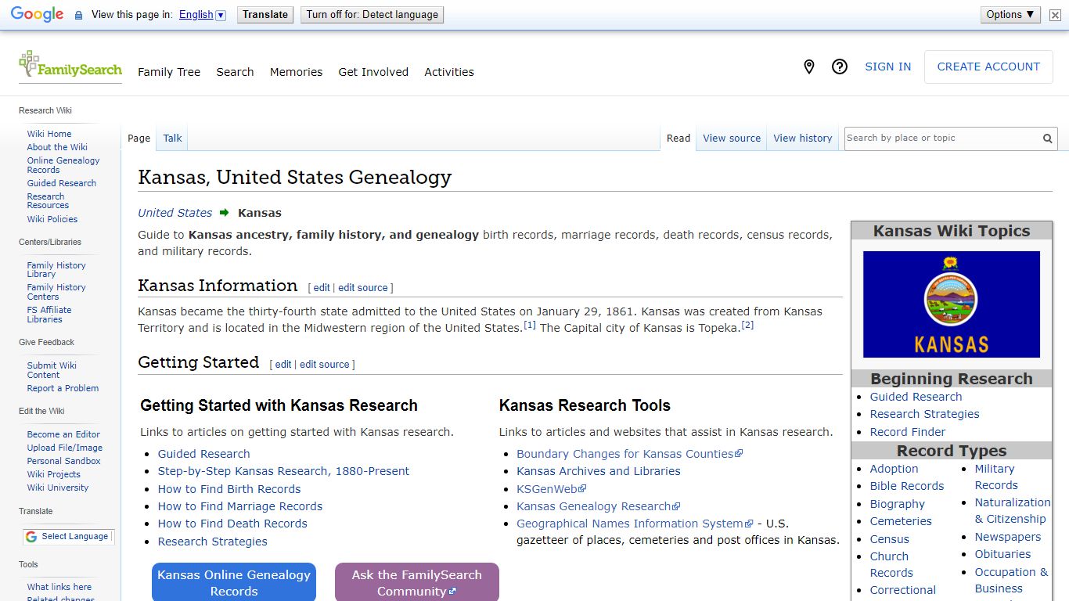The image size is (1069, 601).
Task: Open the View history tab
Action: pos(803,139)
